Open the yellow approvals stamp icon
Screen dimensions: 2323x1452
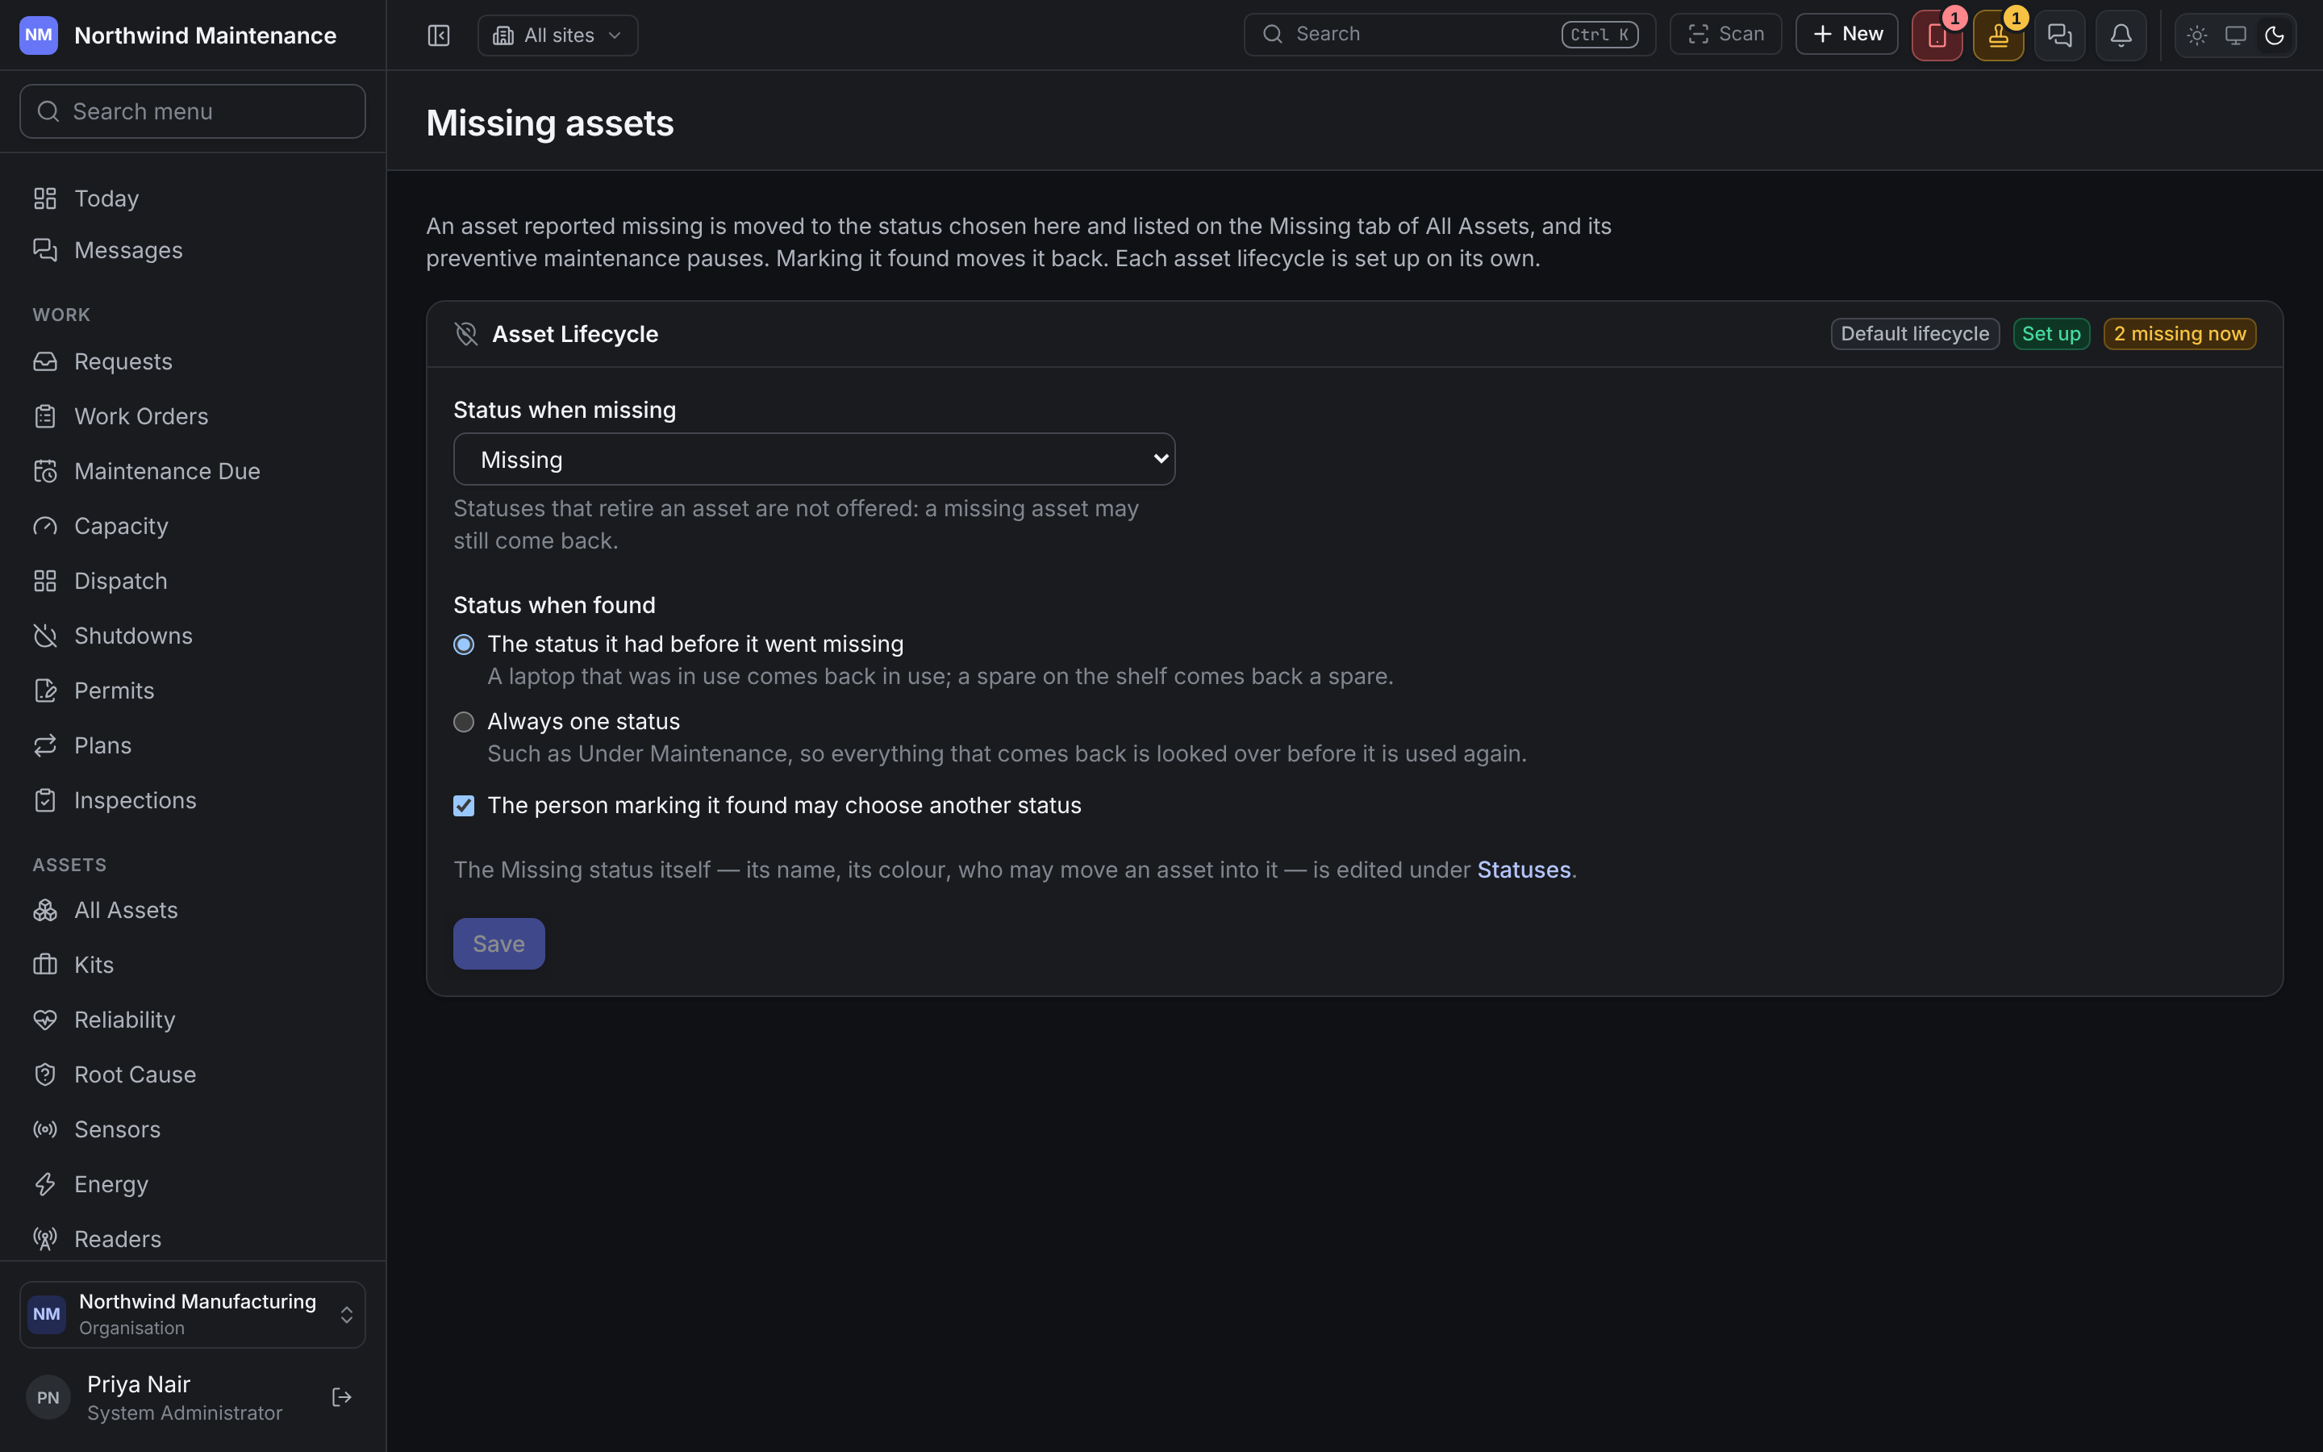tap(1998, 35)
